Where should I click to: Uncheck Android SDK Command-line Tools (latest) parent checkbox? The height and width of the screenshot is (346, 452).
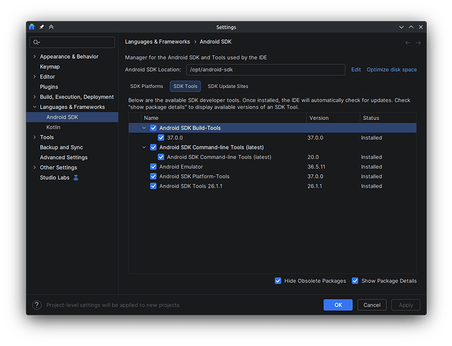154,147
